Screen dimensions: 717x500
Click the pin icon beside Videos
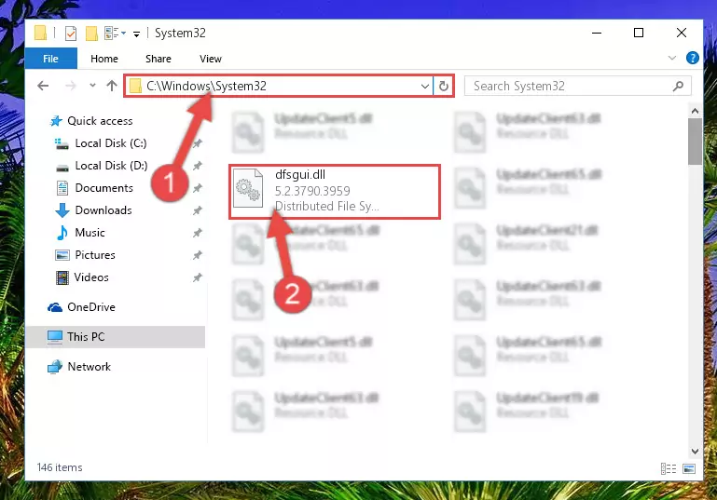pos(197,277)
